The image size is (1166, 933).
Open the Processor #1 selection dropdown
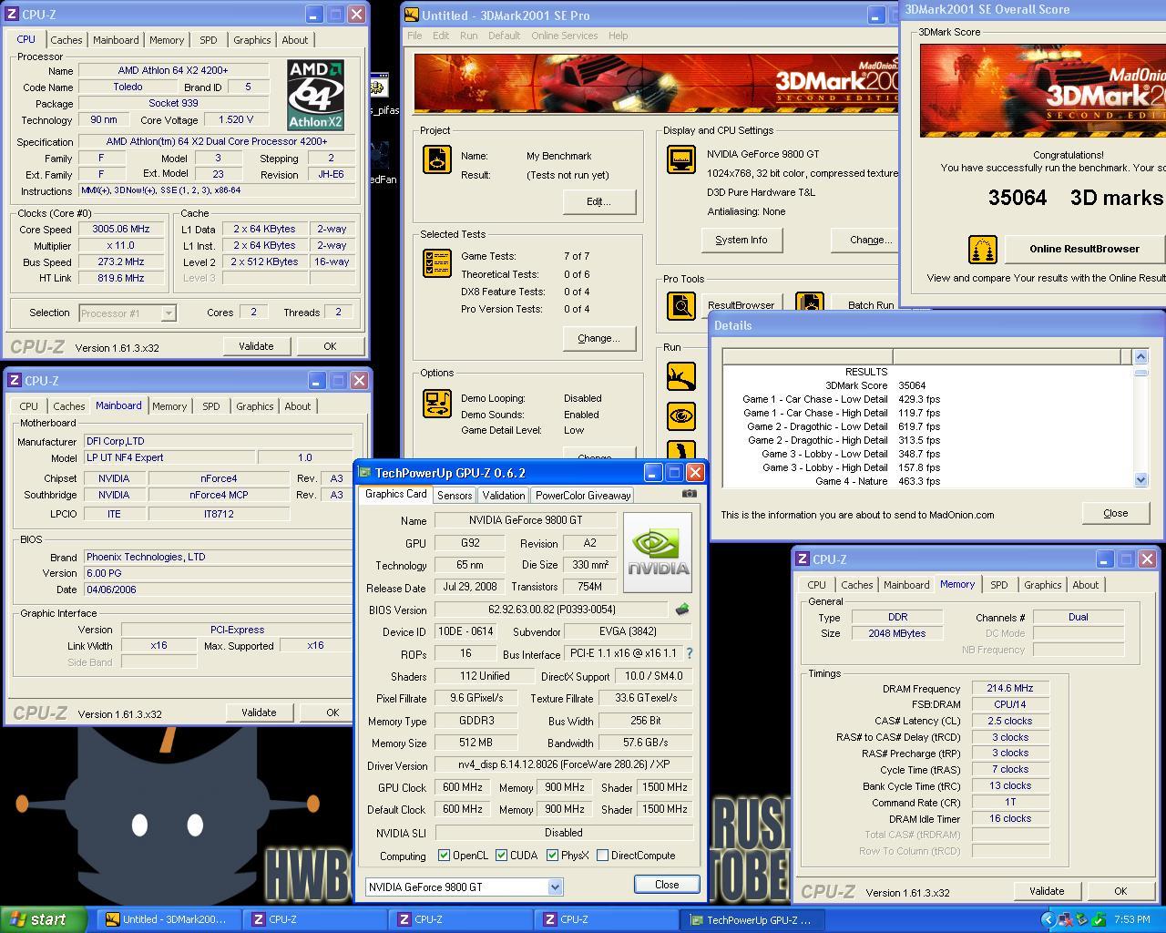(x=168, y=313)
